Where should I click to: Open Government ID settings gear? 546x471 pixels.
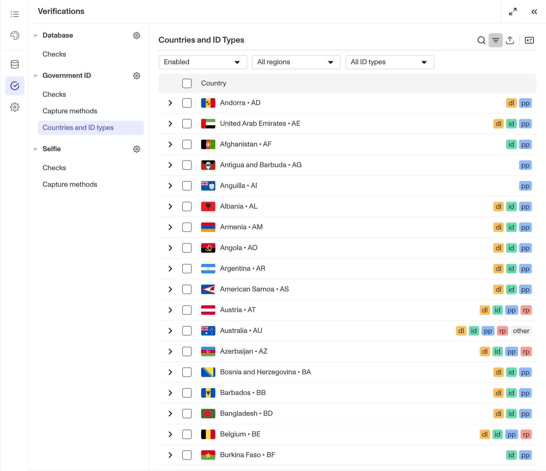coord(137,76)
